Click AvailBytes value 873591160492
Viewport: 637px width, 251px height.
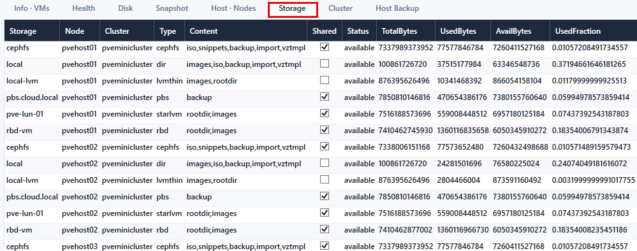click(x=517, y=180)
